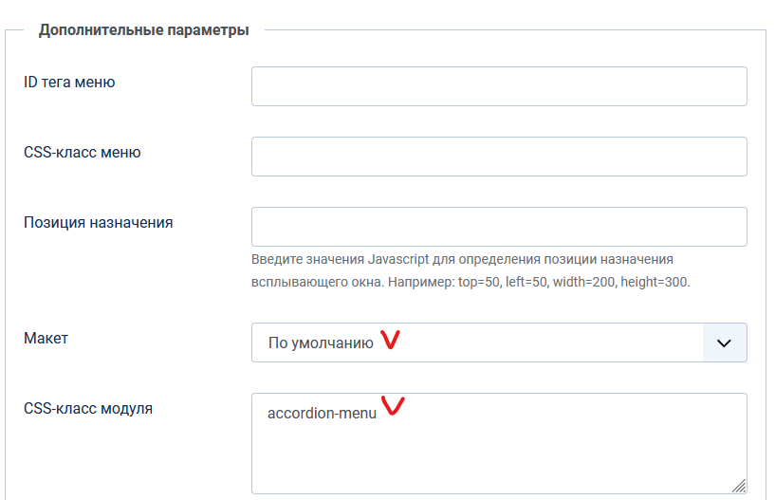775x500 pixels.
Task: Click the "Дополнительные параметры" section heading
Action: click(143, 30)
